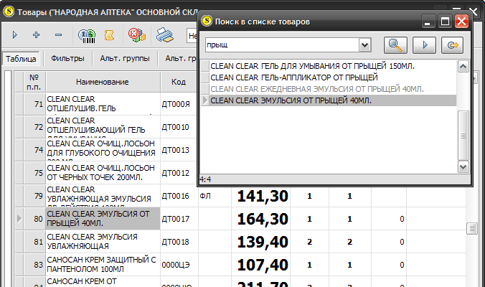This screenshot has width=485, height=287.
Task: Switch to the Фильтры tab
Action: pos(67,58)
